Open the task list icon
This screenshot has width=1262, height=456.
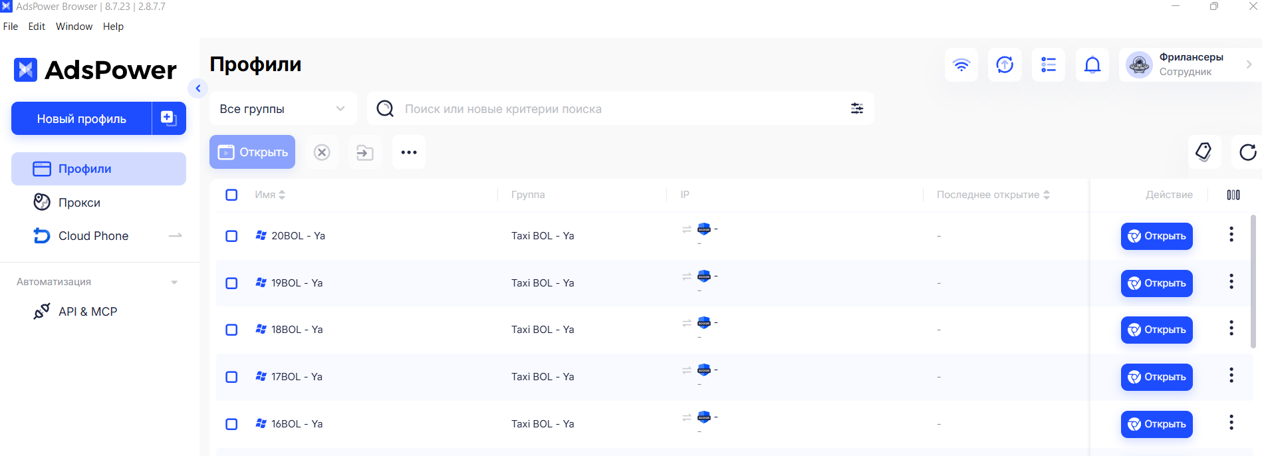tap(1049, 65)
